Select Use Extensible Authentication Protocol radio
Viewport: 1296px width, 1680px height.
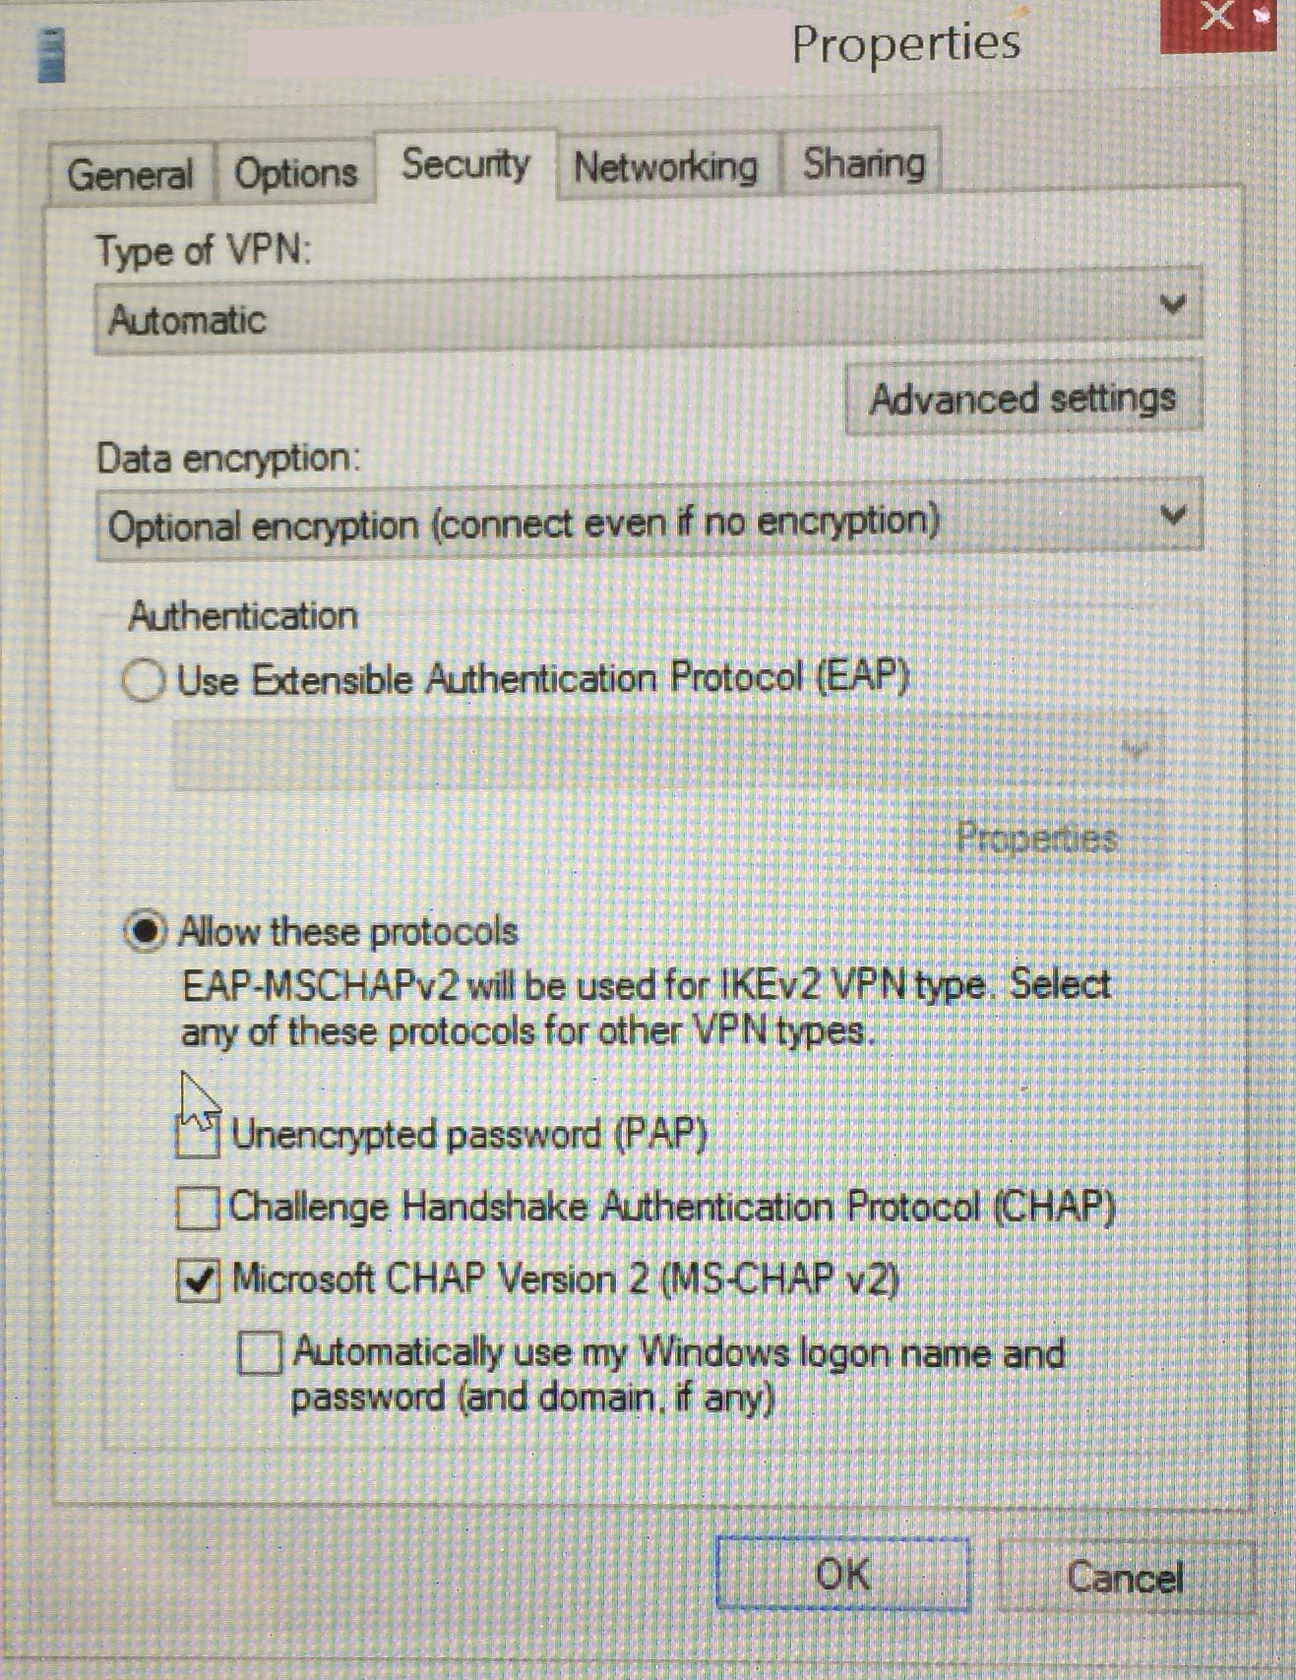pos(144,680)
